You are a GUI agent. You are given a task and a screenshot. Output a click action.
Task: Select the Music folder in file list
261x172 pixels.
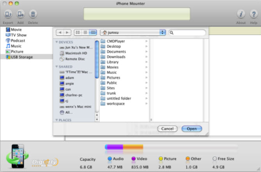click(x=109, y=72)
